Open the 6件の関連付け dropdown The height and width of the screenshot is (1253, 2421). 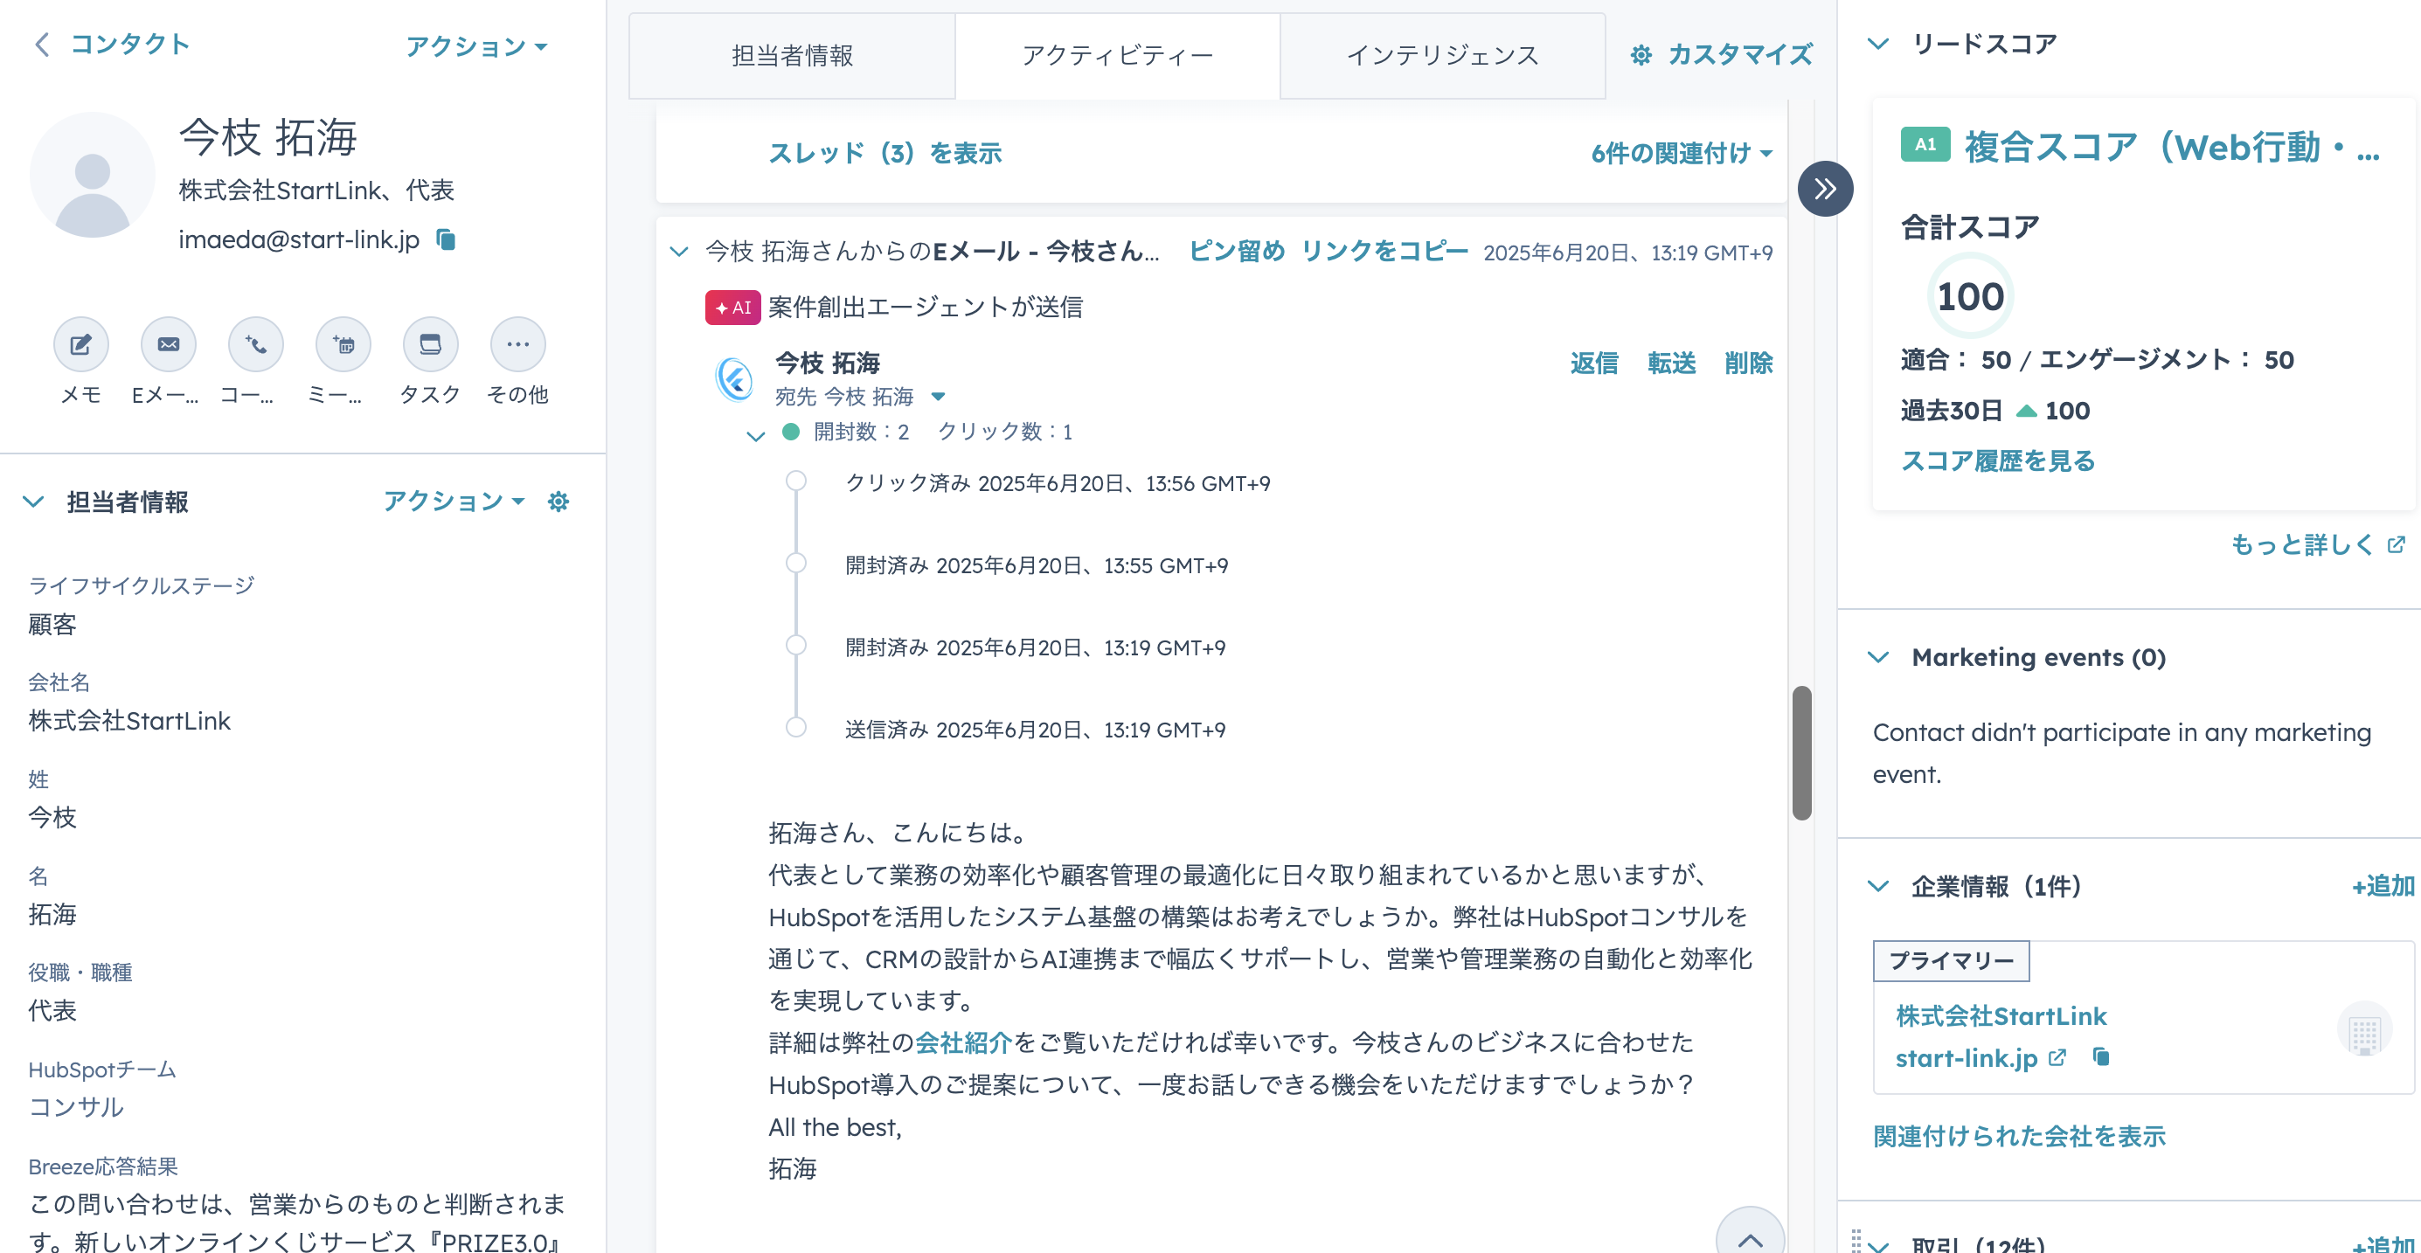(1681, 153)
